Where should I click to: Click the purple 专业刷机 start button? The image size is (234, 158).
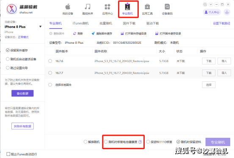pos(218,142)
